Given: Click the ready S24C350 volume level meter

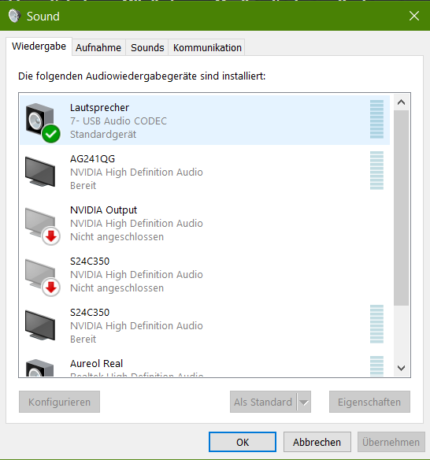Looking at the screenshot, I should coord(376,325).
